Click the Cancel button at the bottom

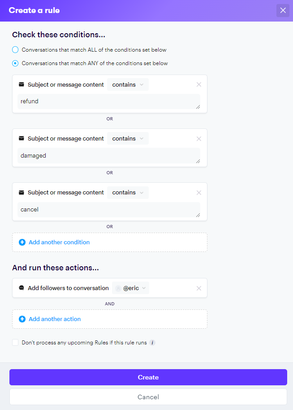148,397
